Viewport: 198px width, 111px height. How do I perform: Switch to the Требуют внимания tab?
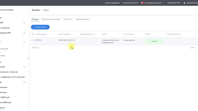point(51,19)
